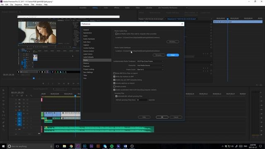
Task: Click the blue Clean button
Action: tap(173, 55)
